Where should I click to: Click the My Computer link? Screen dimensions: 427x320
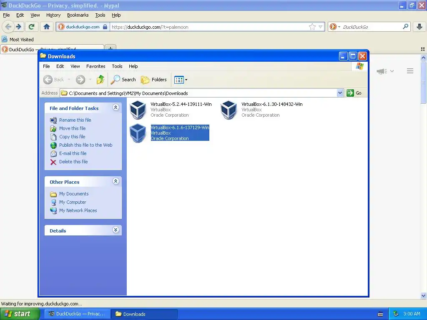[73, 202]
